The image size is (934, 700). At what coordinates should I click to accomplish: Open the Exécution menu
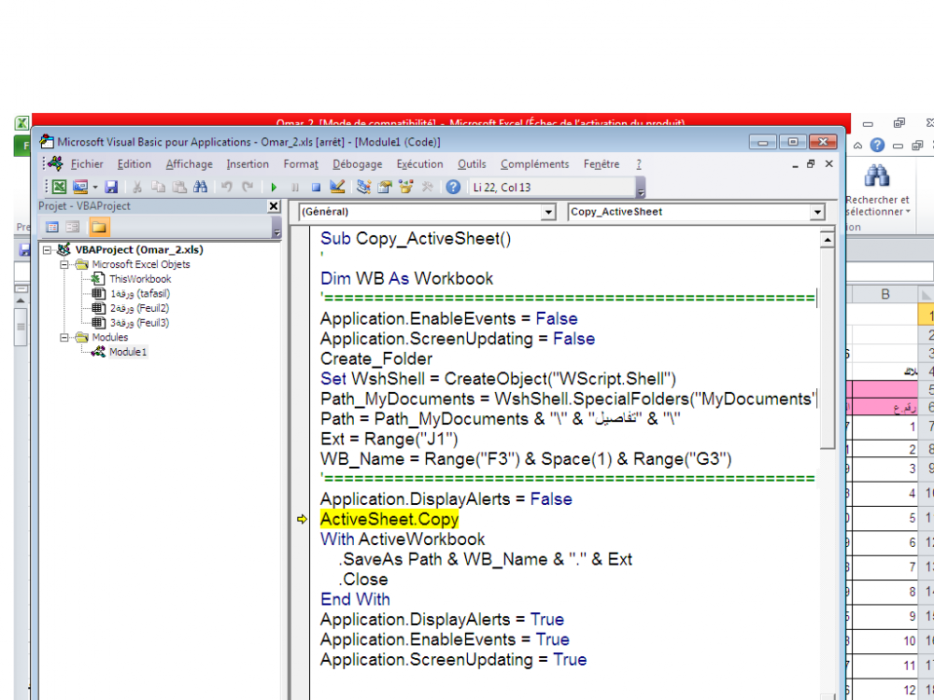[x=420, y=164]
